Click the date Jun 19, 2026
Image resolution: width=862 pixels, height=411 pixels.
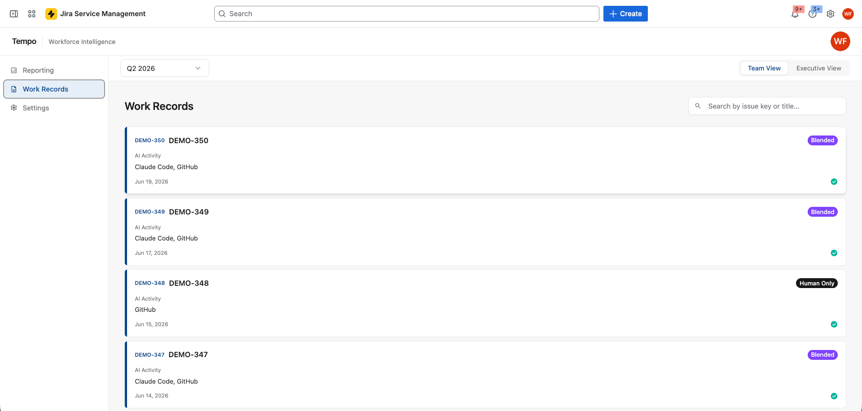point(152,182)
